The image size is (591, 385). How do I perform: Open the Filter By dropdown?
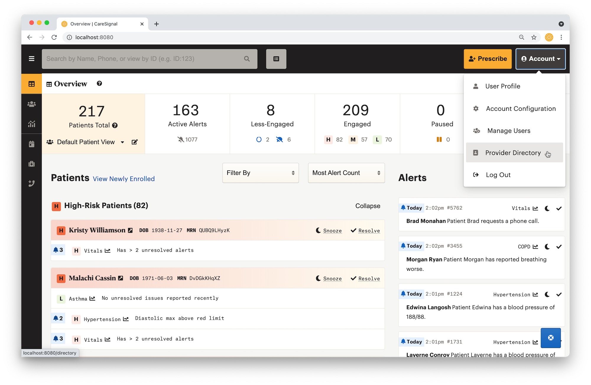point(260,173)
